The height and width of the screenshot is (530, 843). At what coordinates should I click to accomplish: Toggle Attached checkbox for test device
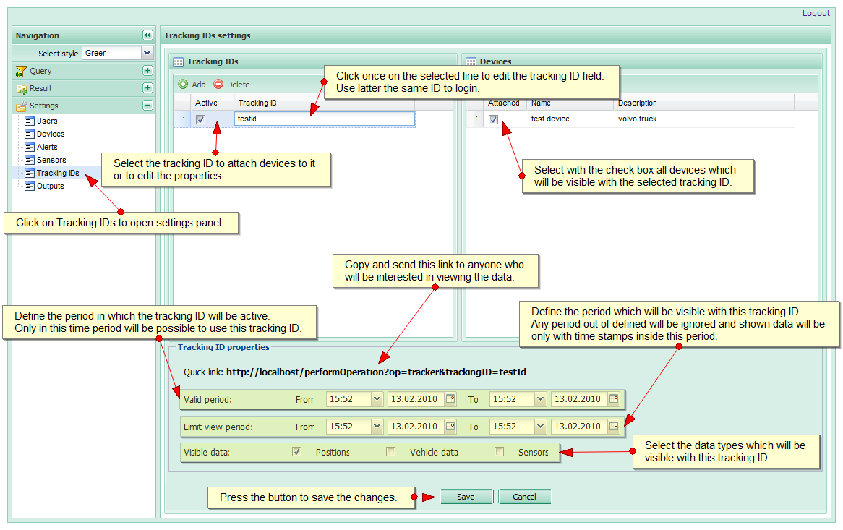(x=493, y=119)
